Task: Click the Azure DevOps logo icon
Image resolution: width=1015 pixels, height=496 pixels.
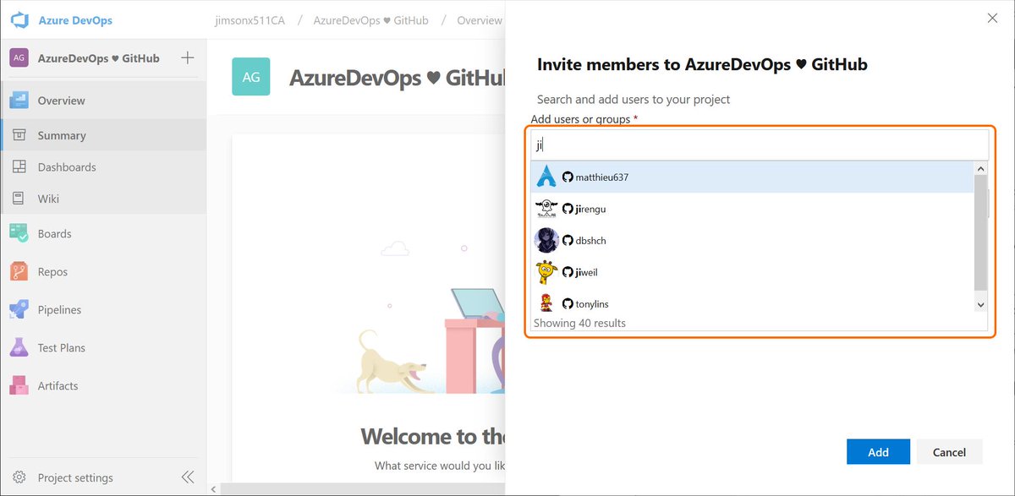Action: 19,19
